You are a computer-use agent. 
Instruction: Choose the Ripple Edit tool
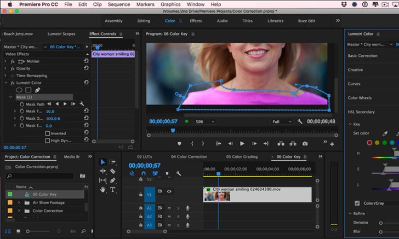pyautogui.click(x=103, y=171)
